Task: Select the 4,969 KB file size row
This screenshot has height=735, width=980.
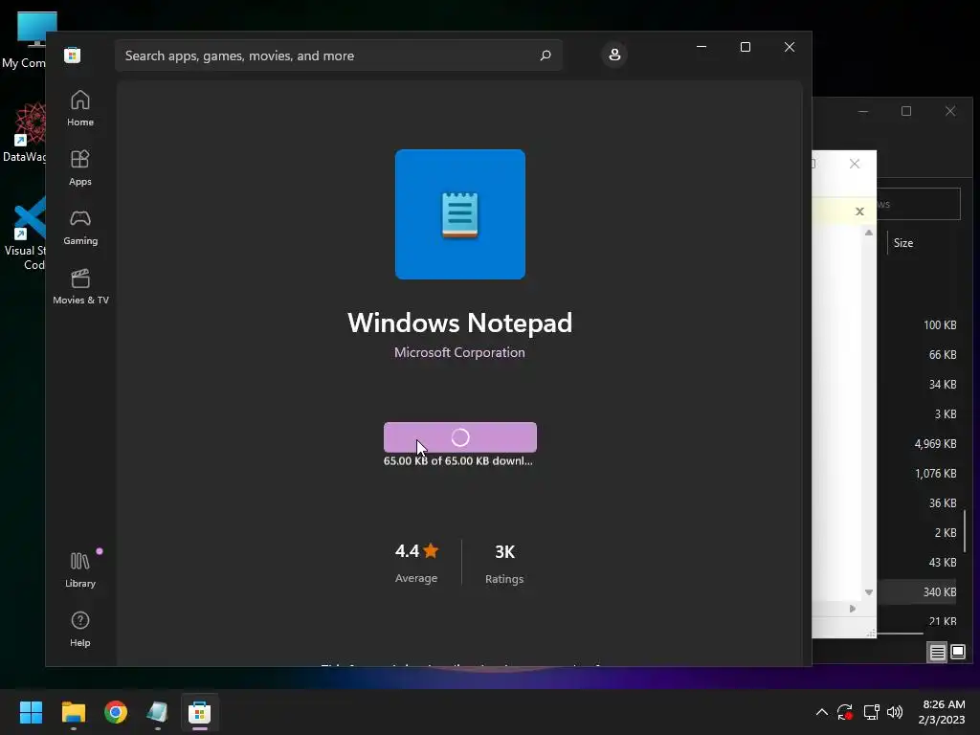Action: (935, 444)
